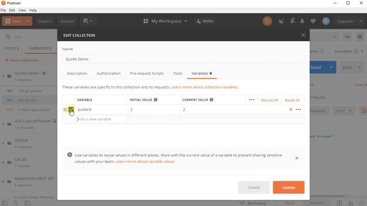Switch to the History sidebar tab
This screenshot has width=367, height=206.
(x=11, y=48)
